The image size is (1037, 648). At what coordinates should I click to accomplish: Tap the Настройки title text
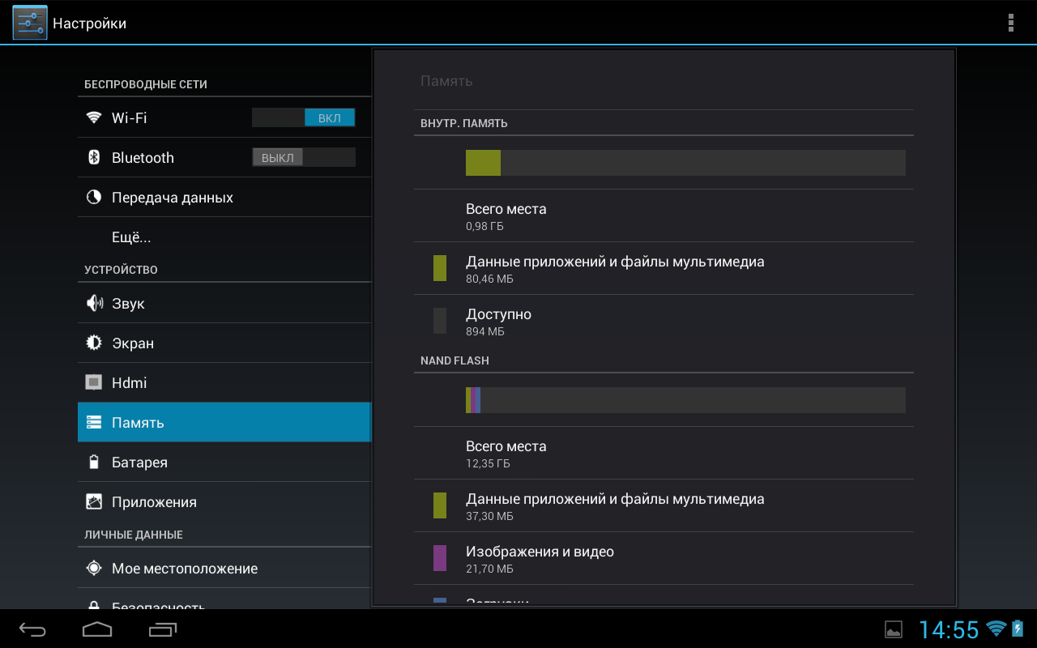89,23
